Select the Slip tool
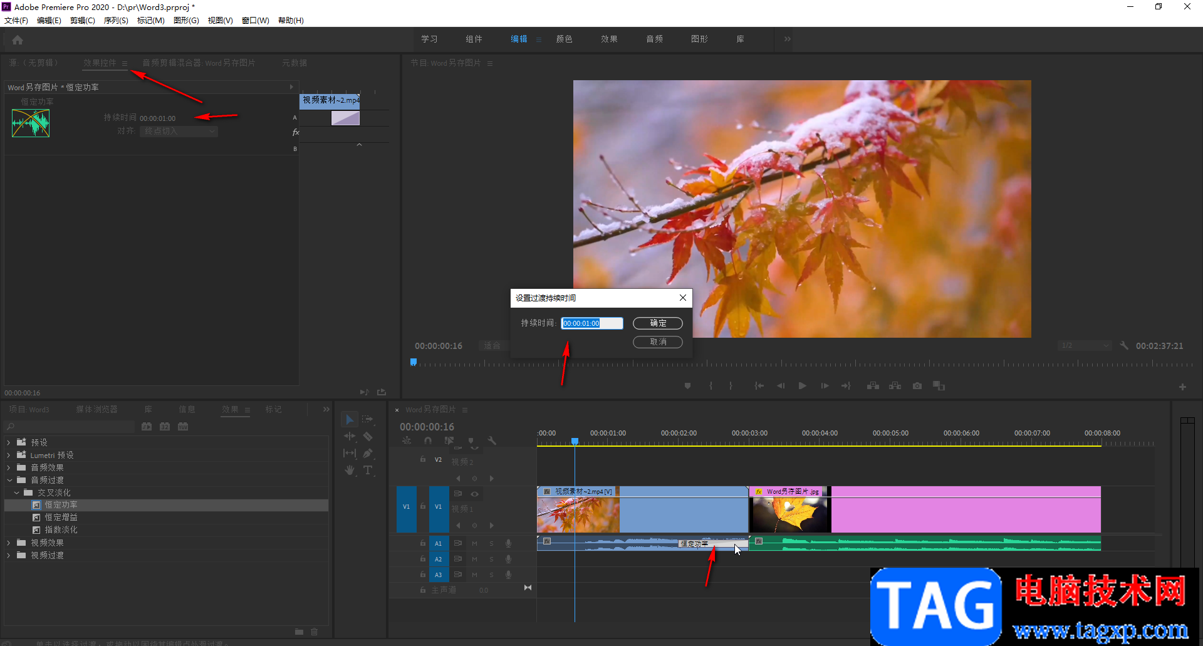1203x646 pixels. [350, 453]
